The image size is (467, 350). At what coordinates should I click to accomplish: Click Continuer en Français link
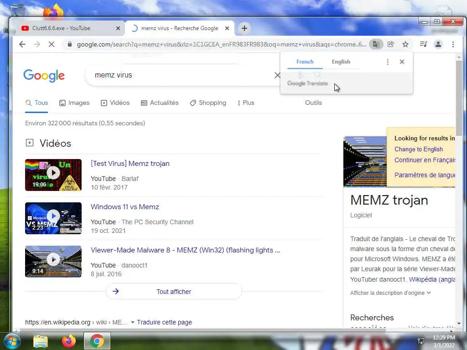click(x=425, y=160)
